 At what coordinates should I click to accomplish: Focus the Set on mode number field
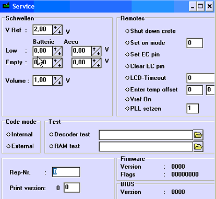(x=195, y=43)
